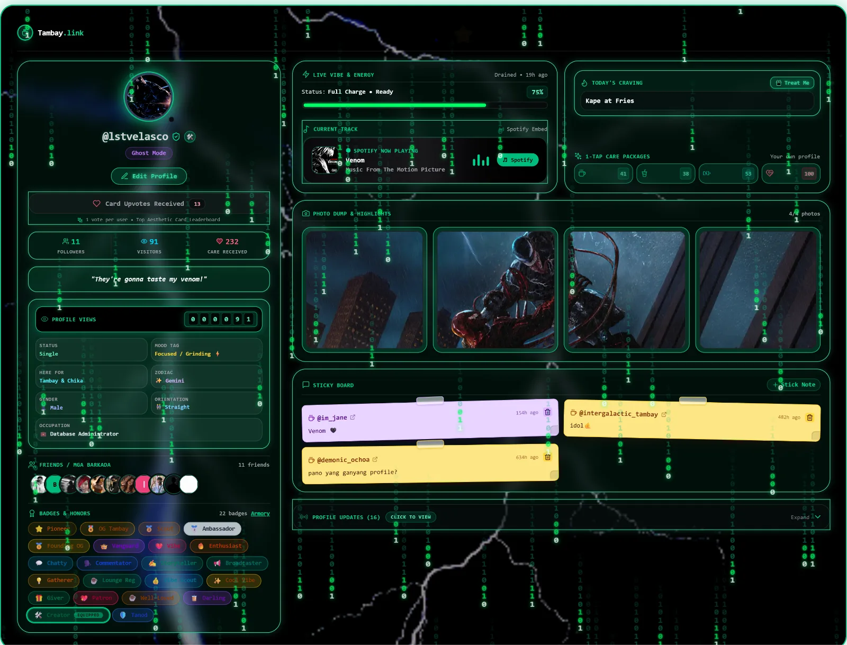
Task: Expand the Profile Updates section
Action: (x=806, y=517)
